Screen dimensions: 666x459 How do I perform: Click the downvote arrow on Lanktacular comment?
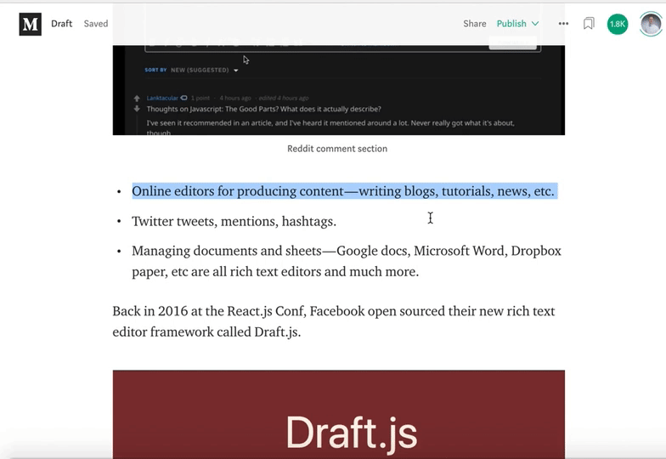coord(137,109)
